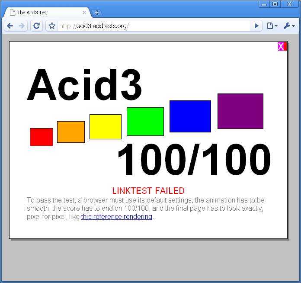Select The Acid3 Test tab

pyautogui.click(x=47, y=13)
